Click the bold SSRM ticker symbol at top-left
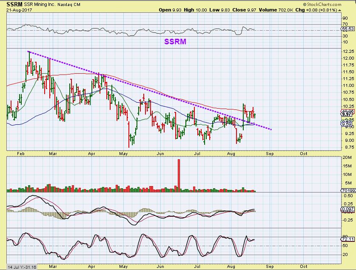356x270 pixels. [14, 4]
